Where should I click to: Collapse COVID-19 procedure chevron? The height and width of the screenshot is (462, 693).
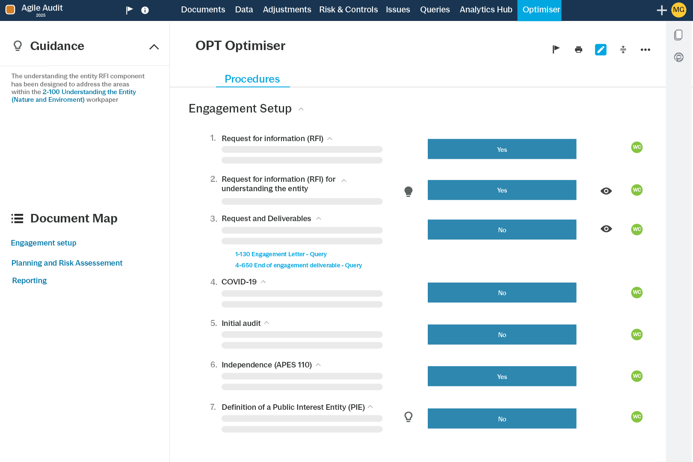pos(264,282)
